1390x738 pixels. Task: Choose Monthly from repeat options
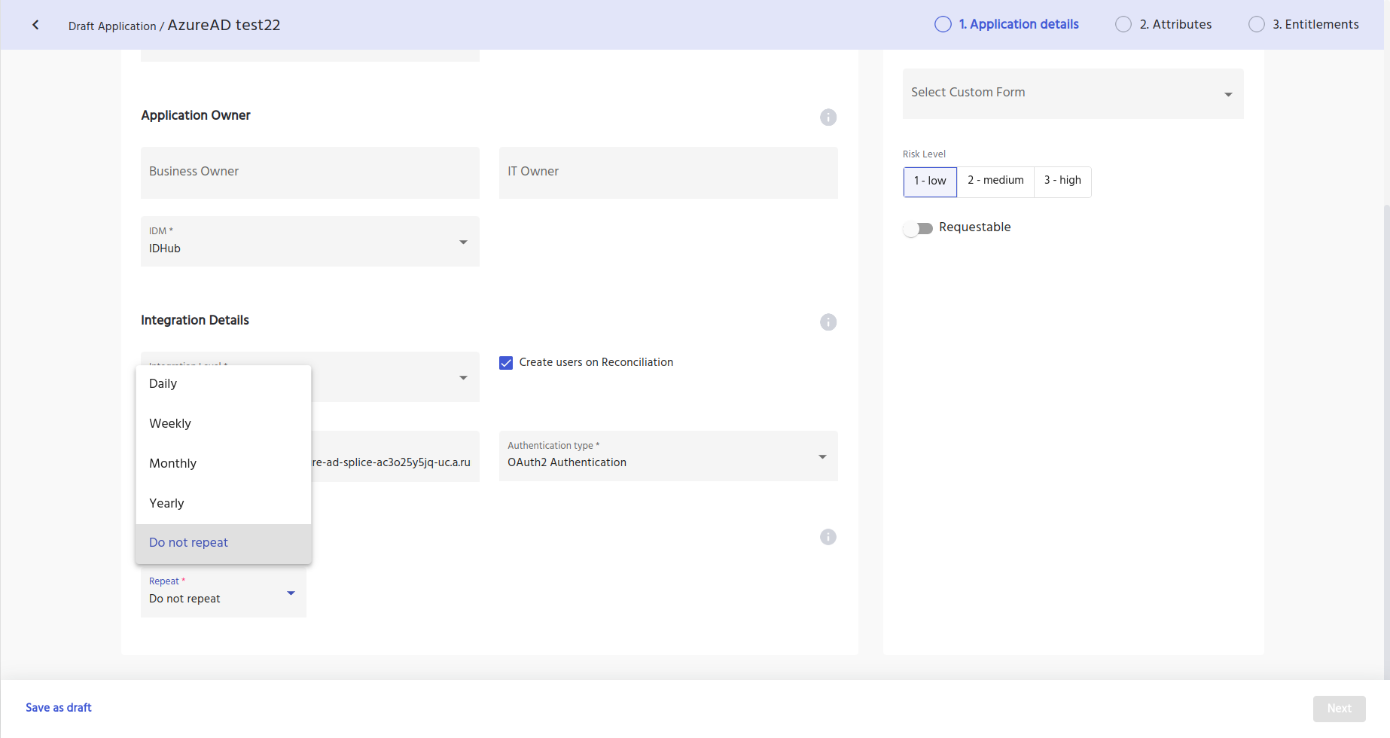172,464
